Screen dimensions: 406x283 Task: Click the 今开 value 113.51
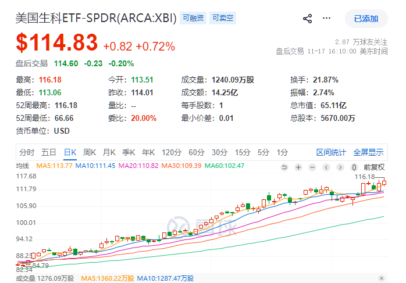[142, 80]
